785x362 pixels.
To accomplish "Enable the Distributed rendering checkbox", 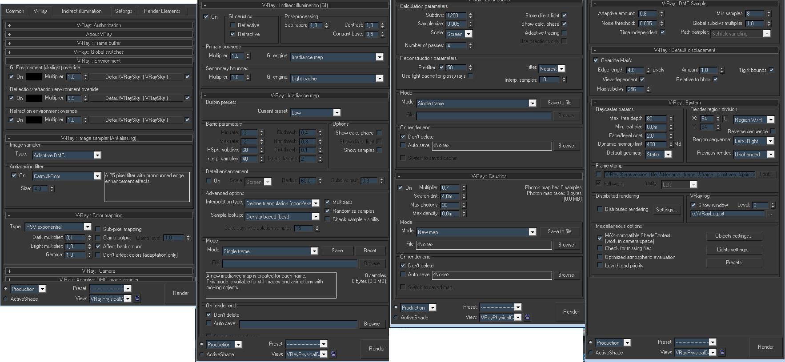I will click(x=600, y=209).
